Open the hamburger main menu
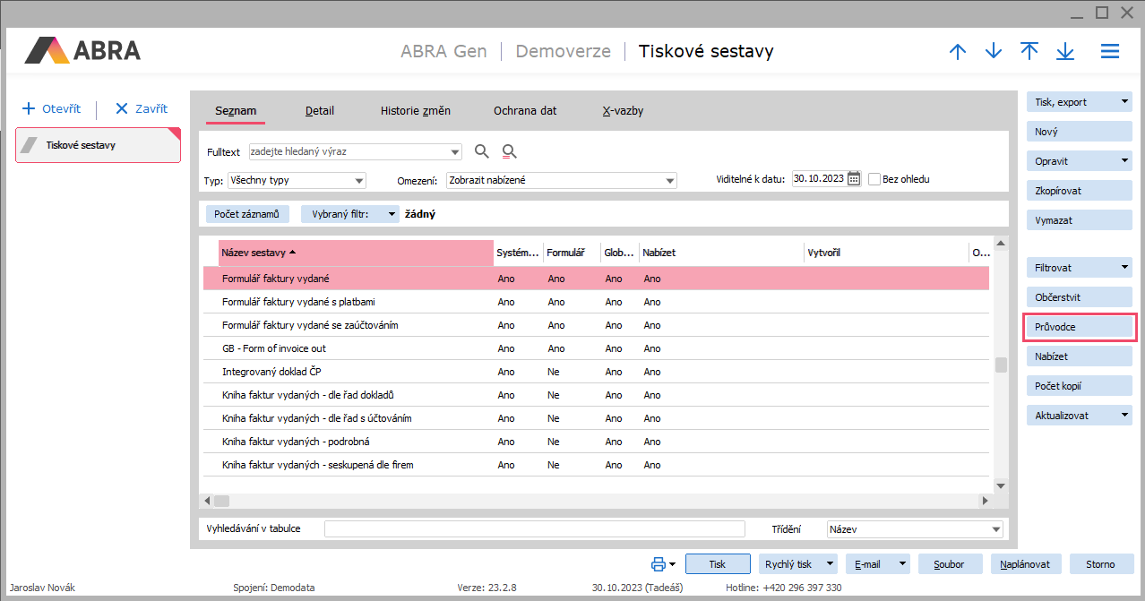Image resolution: width=1145 pixels, height=601 pixels. click(1110, 52)
